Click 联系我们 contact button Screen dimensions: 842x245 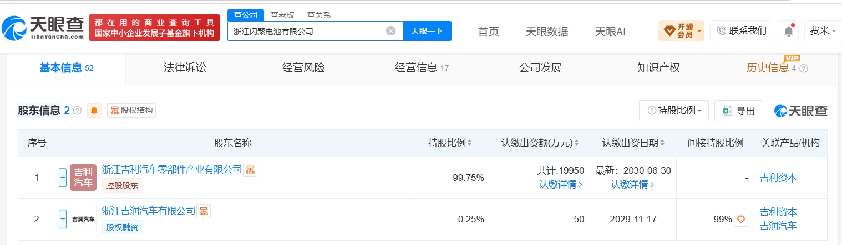741,31
